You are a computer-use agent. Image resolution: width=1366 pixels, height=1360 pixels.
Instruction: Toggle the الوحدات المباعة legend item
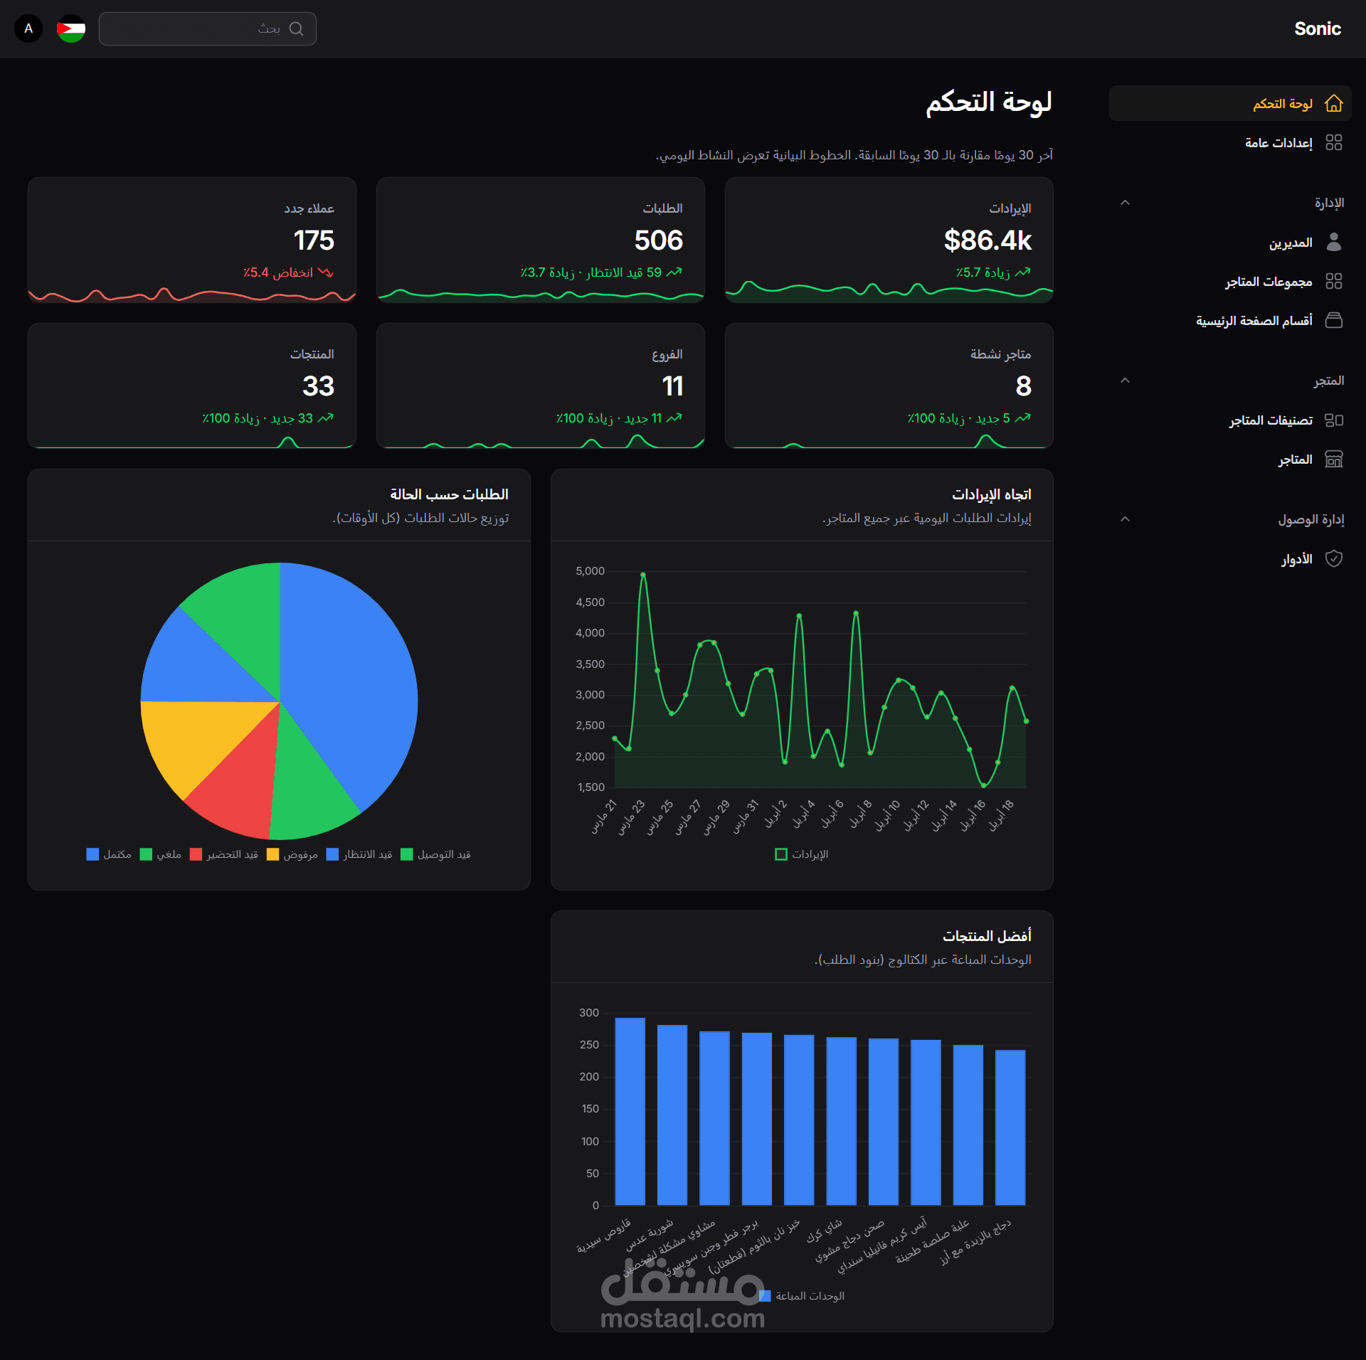[802, 1296]
